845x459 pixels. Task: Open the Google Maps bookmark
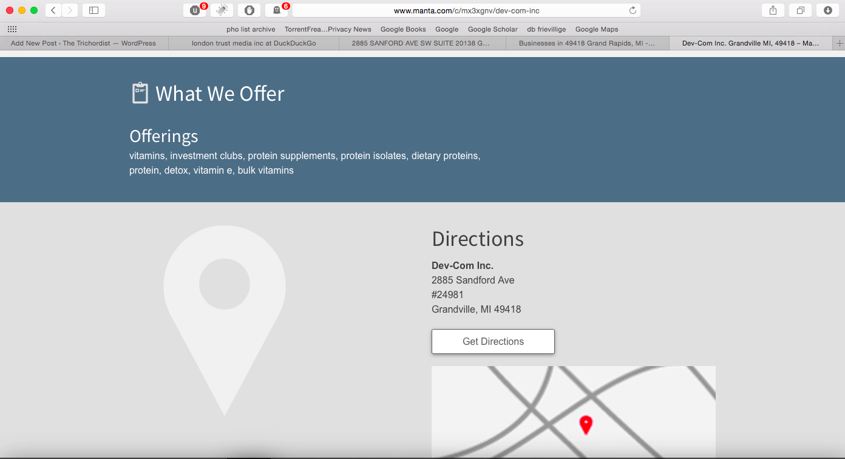click(x=596, y=29)
